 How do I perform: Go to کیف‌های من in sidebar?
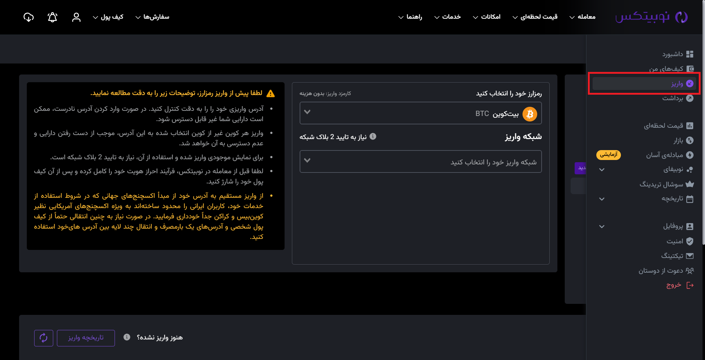pyautogui.click(x=666, y=69)
